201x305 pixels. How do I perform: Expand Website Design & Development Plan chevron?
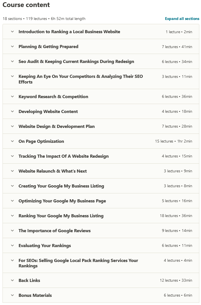12,126
